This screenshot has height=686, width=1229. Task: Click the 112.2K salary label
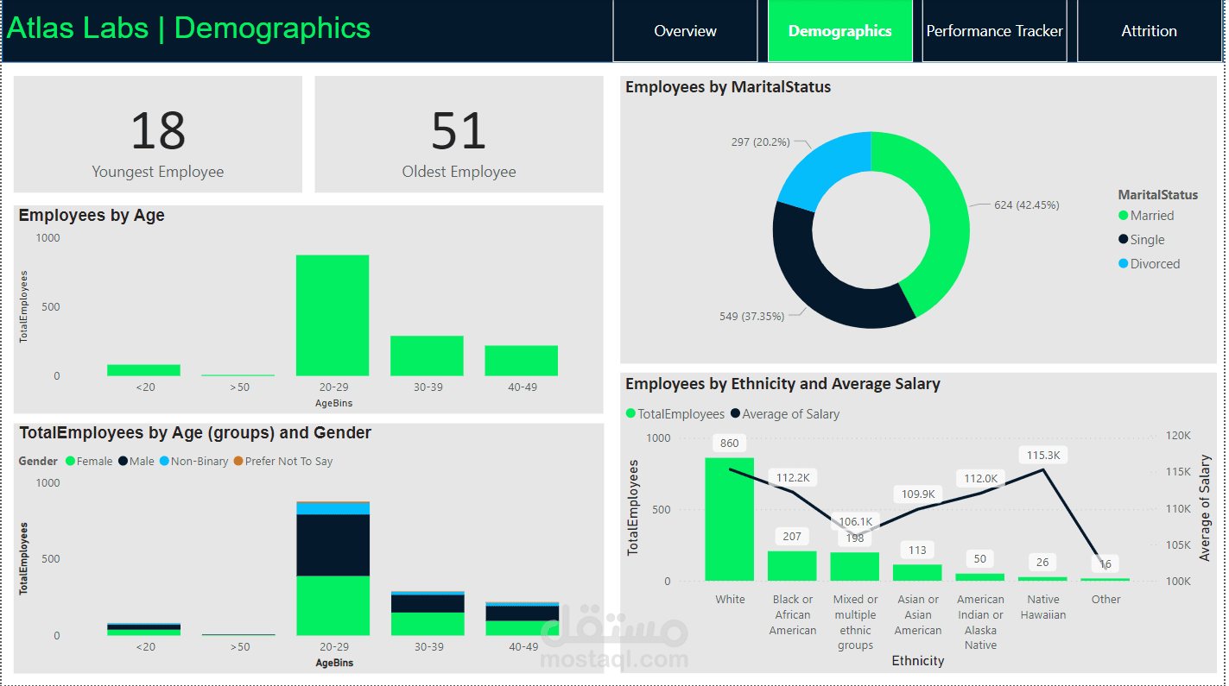(793, 478)
